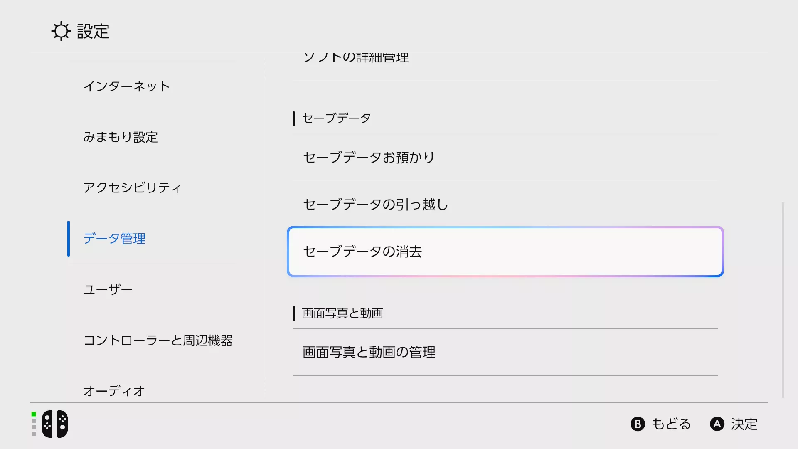798x449 pixels.
Task: Click the settings gear icon
Action: click(x=61, y=30)
